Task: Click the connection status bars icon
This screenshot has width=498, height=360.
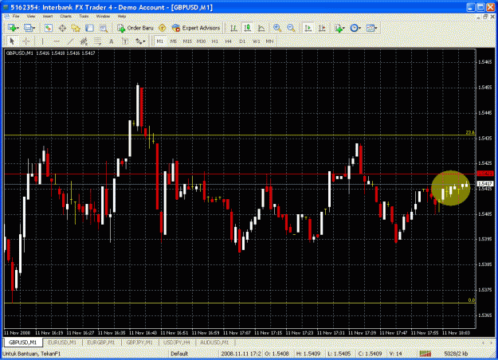Action: click(425, 354)
